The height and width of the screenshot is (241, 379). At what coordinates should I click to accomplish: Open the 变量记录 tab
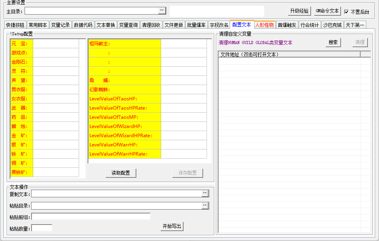click(60, 25)
